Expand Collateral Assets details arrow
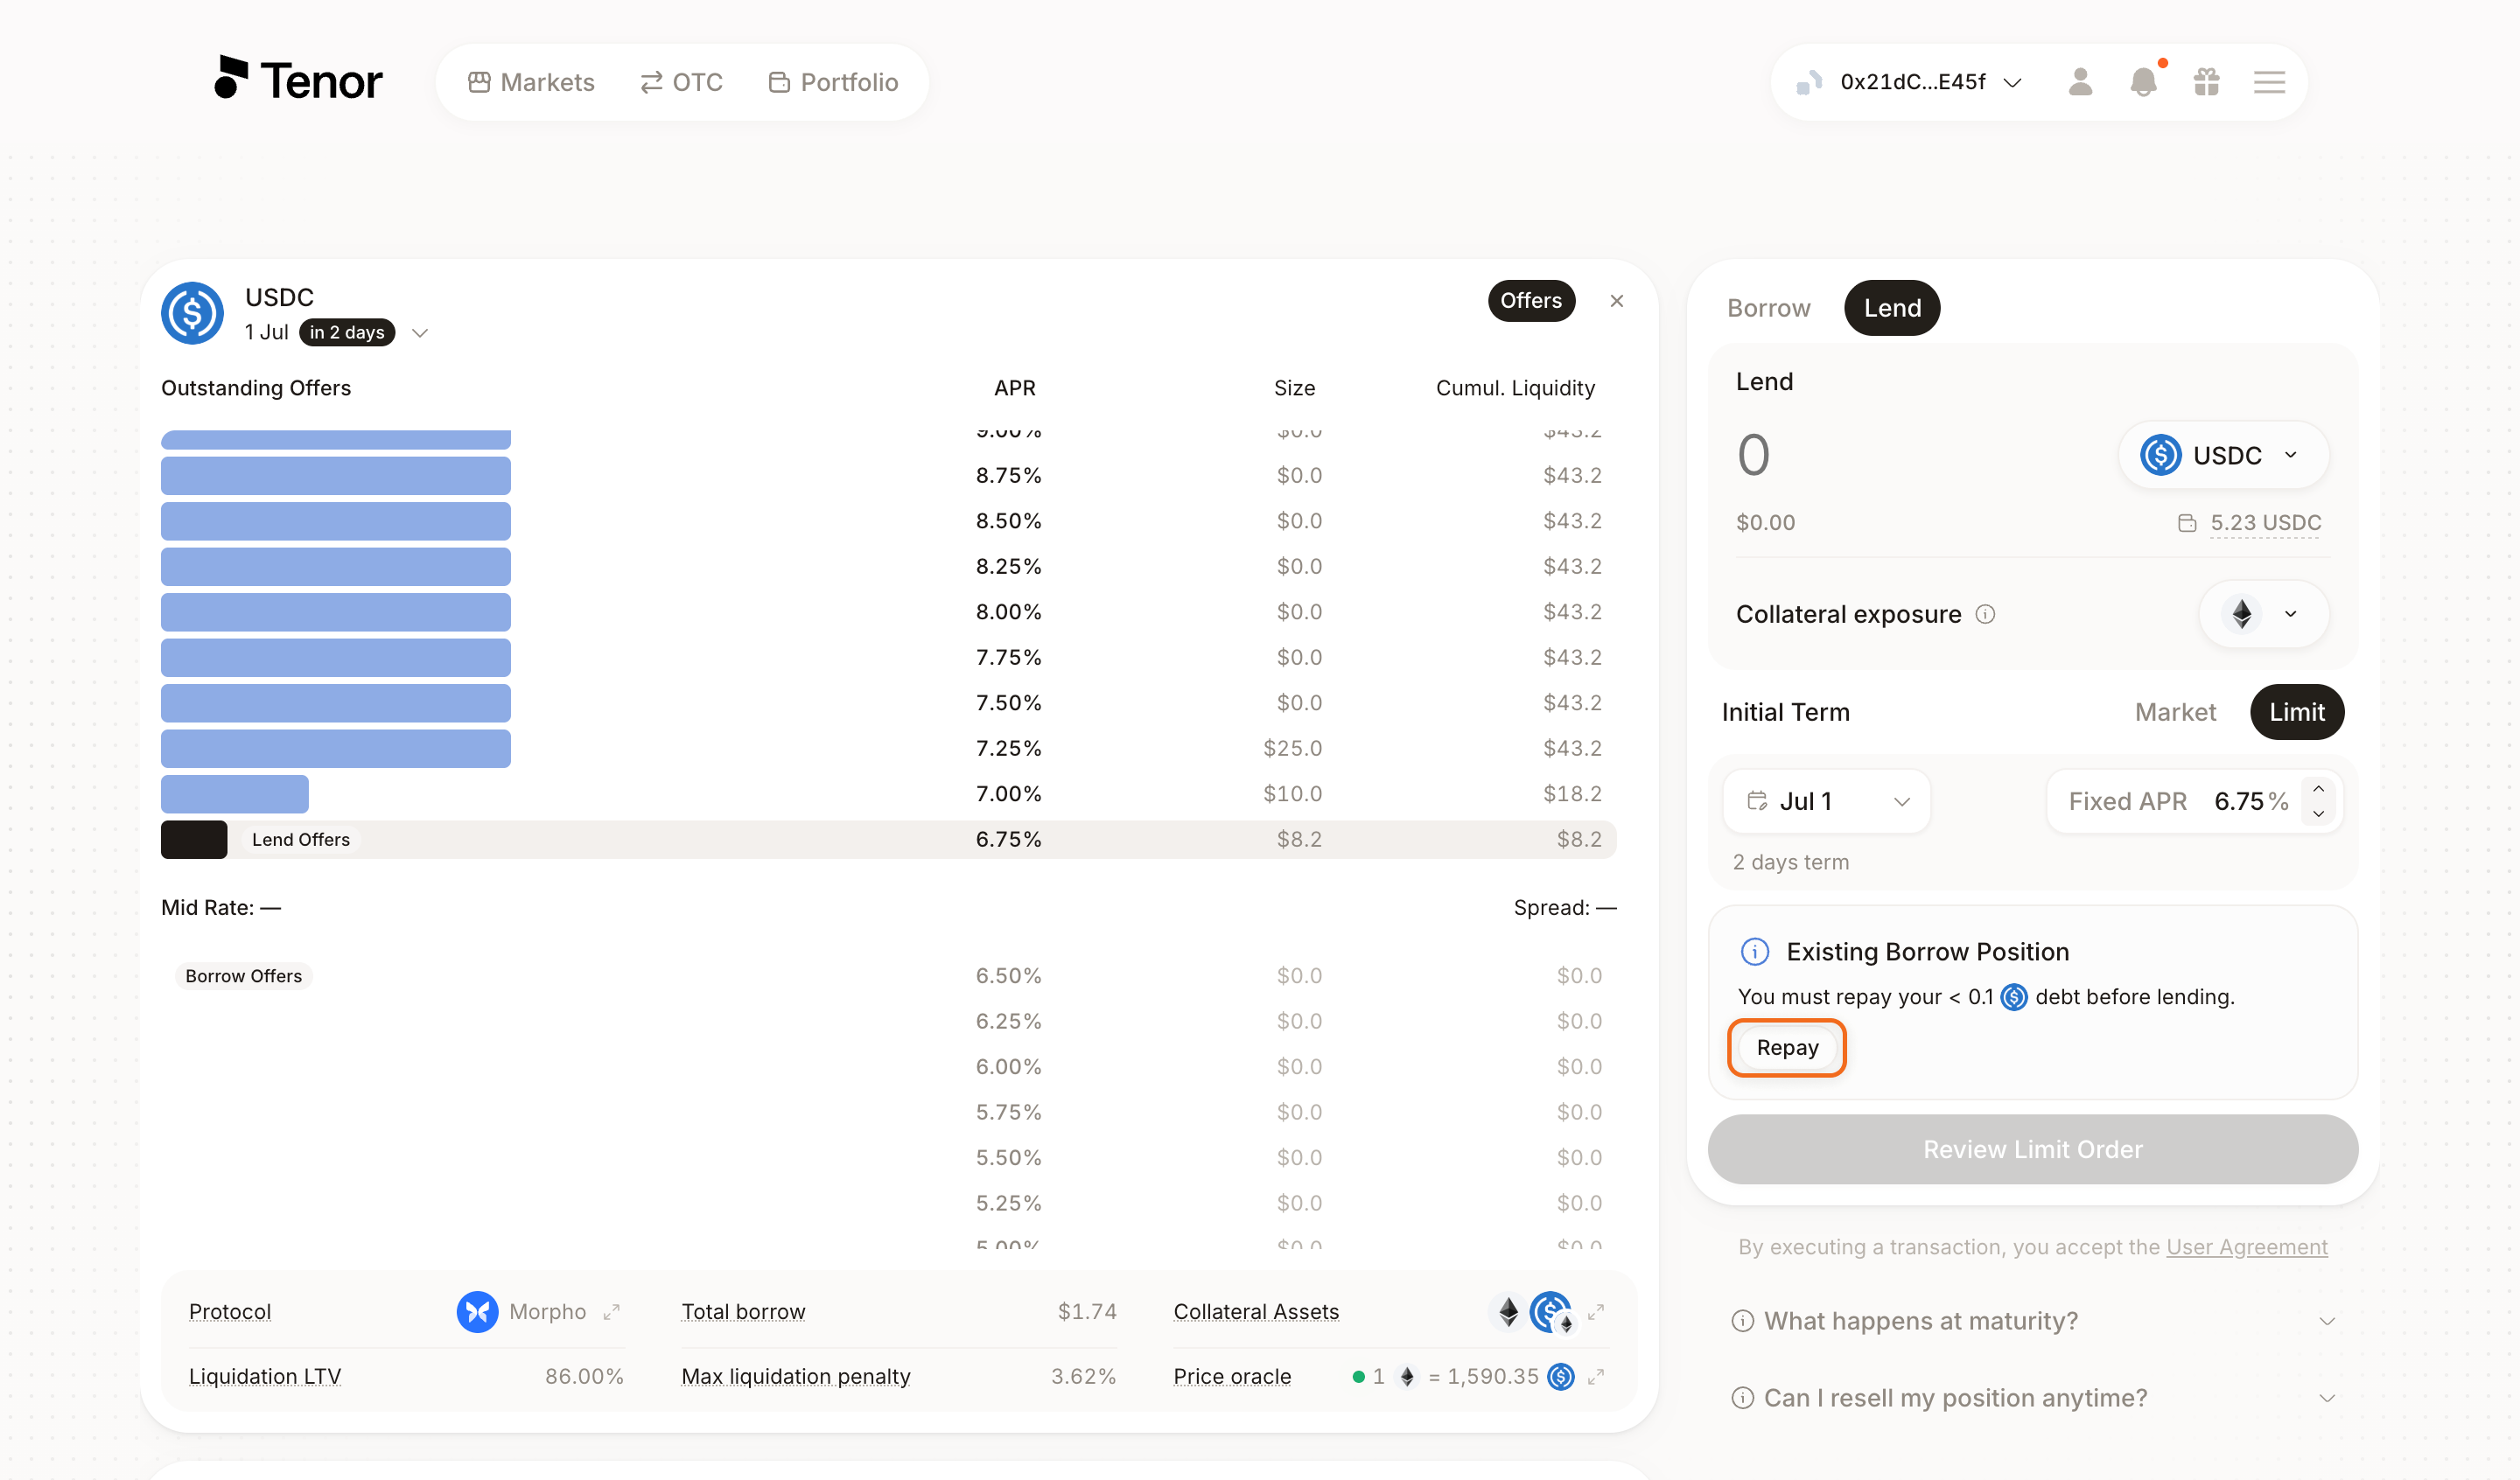2520x1480 pixels. click(1596, 1311)
